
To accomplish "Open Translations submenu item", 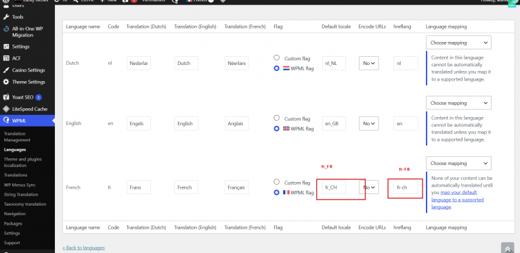I will [16, 175].
